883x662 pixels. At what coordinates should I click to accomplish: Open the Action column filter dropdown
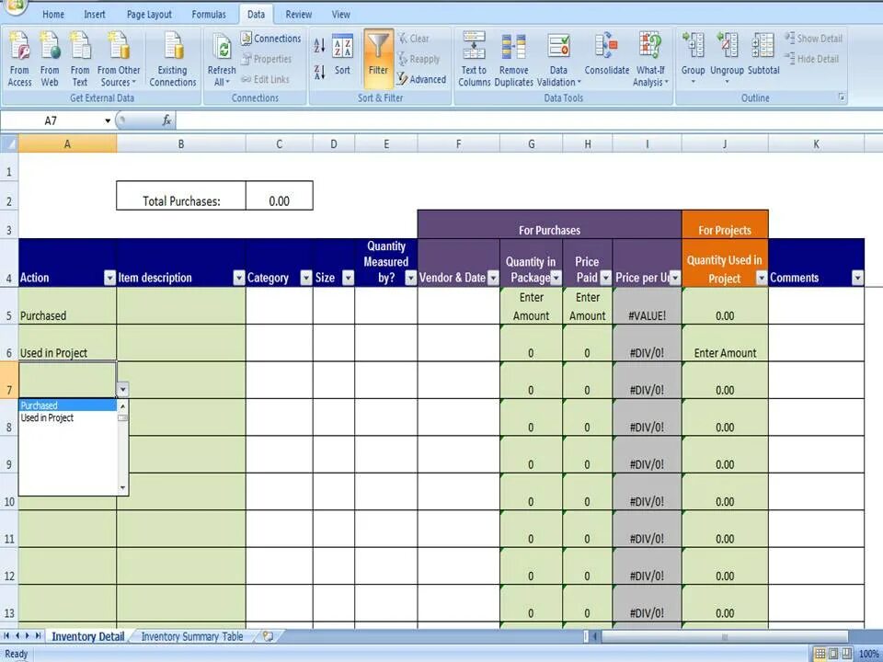(x=109, y=278)
